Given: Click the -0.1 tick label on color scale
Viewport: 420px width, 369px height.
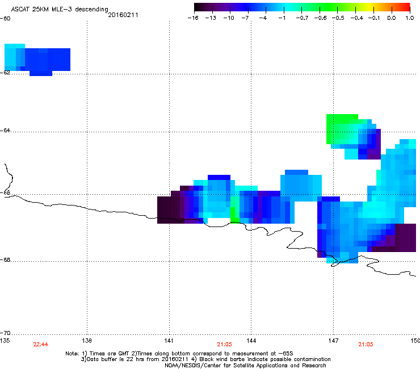Looking at the screenshot, I should 374,18.
